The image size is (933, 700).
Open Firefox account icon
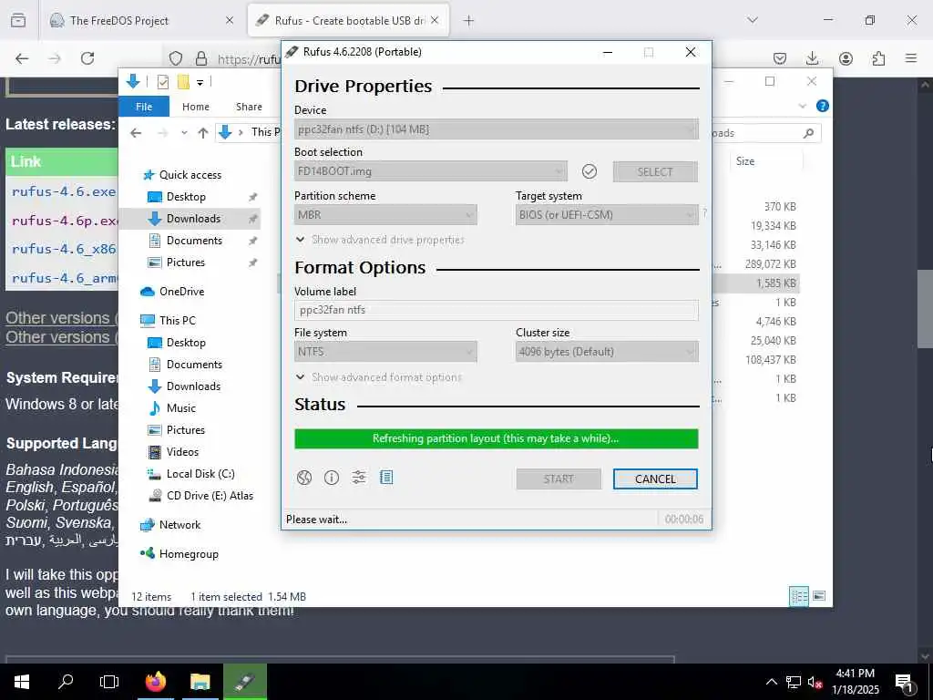[x=846, y=58]
